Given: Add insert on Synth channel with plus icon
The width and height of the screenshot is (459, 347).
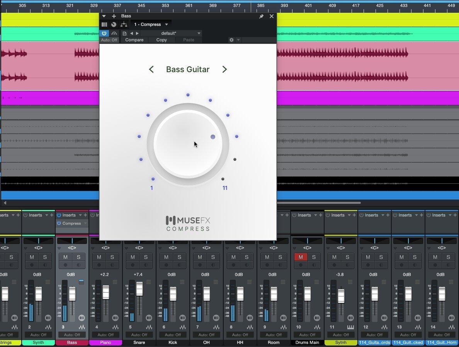Looking at the screenshot, I should click(x=52, y=215).
